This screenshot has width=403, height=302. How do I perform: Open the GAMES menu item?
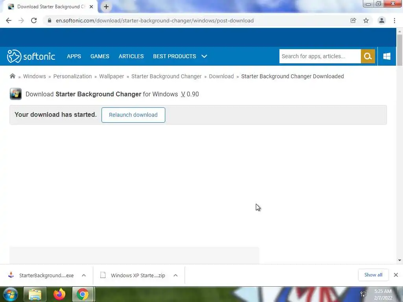(100, 56)
